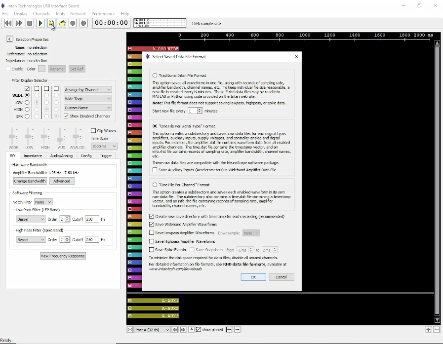Click the folder icon to choose save location
The height and width of the screenshot is (344, 443).
[x=62, y=23]
